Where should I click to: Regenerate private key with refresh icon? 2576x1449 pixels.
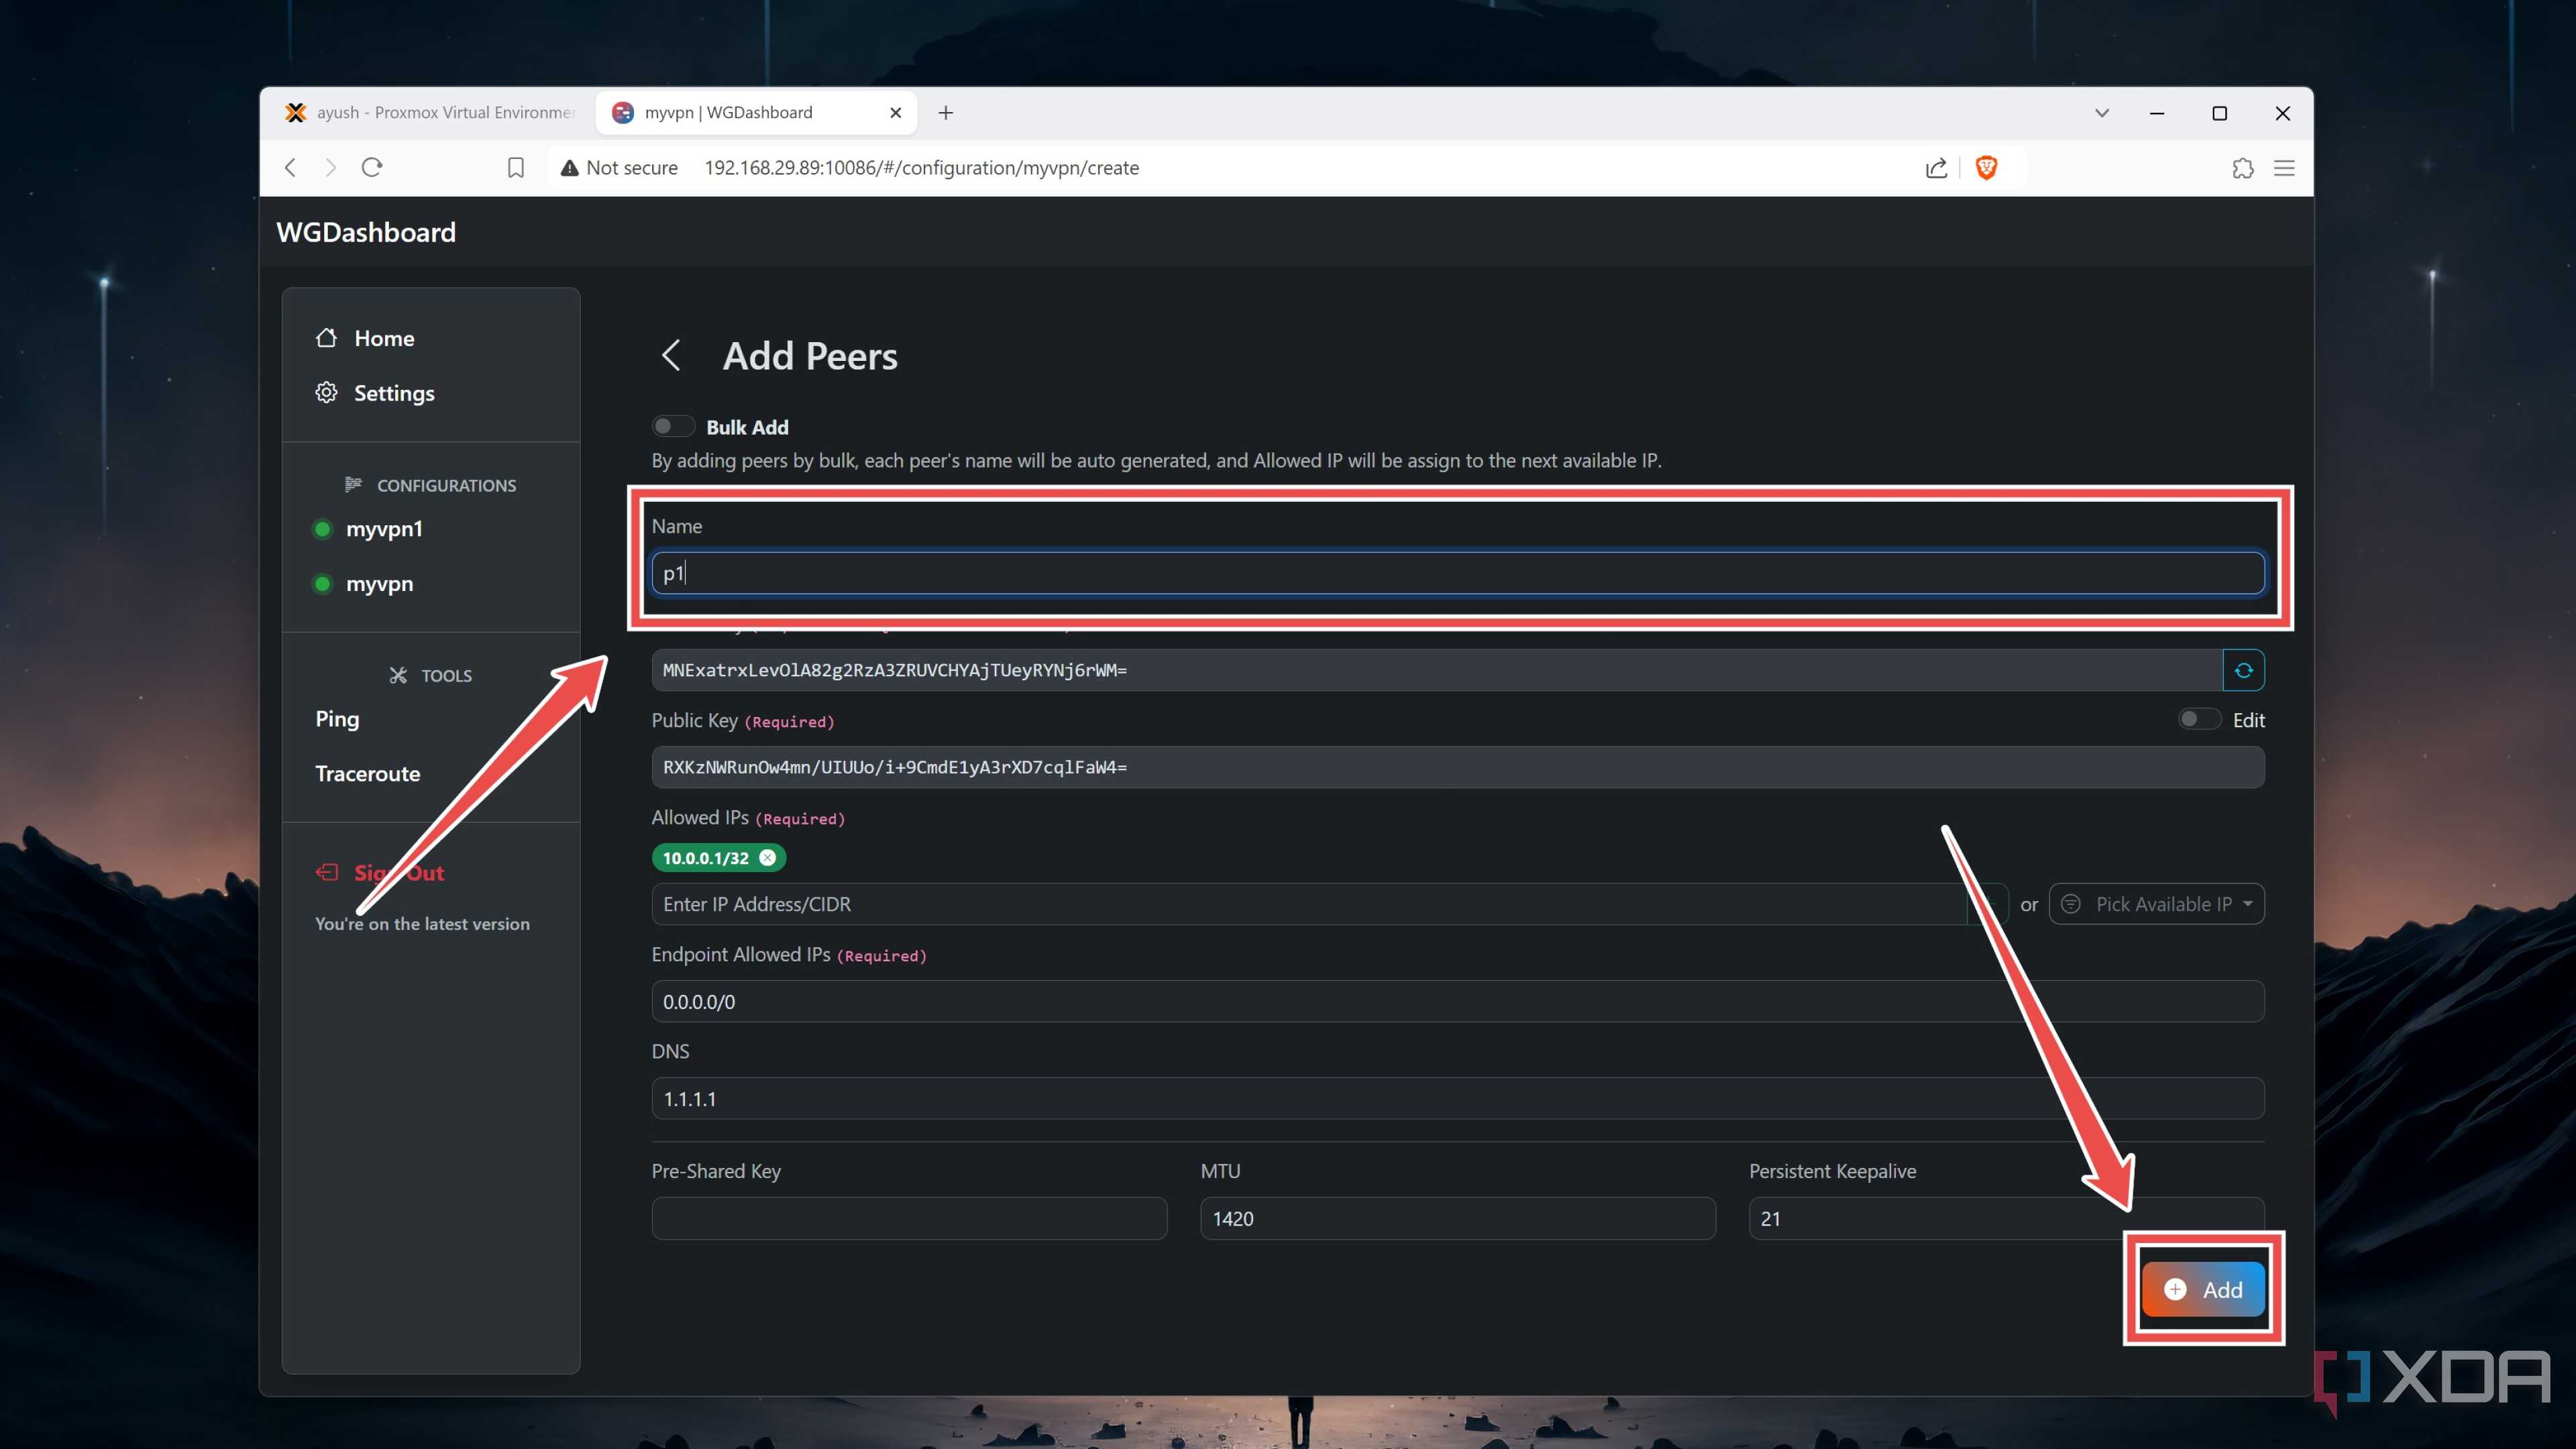[x=2243, y=670]
